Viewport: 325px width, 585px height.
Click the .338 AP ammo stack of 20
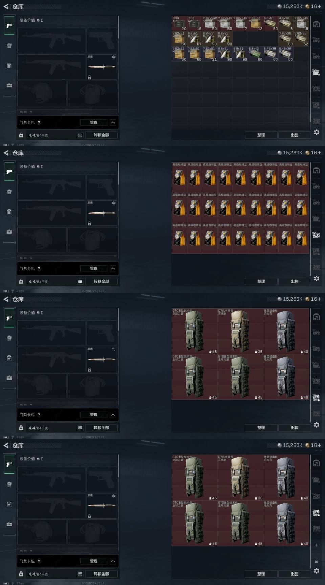(x=179, y=24)
